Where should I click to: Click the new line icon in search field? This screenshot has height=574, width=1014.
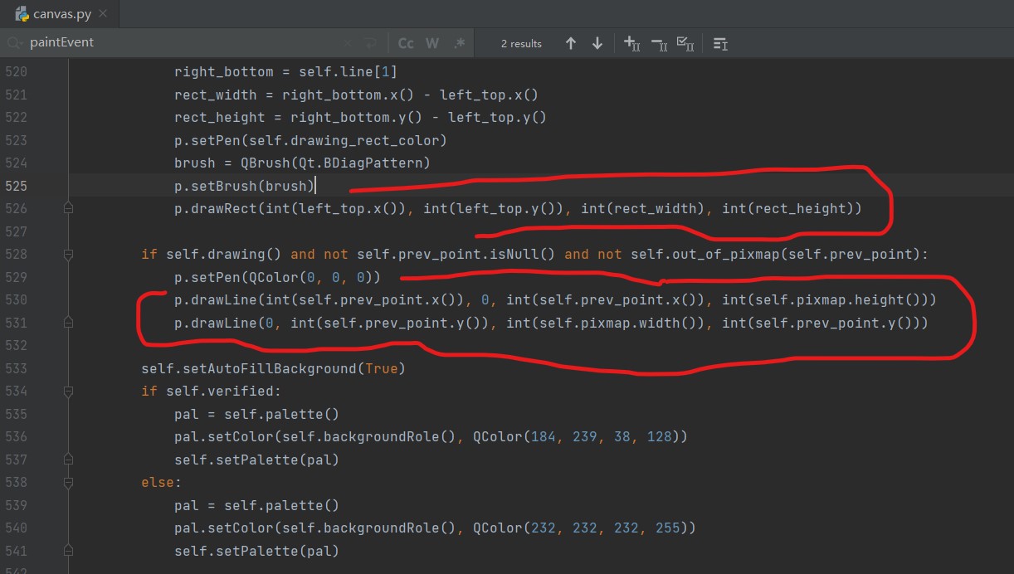(370, 43)
